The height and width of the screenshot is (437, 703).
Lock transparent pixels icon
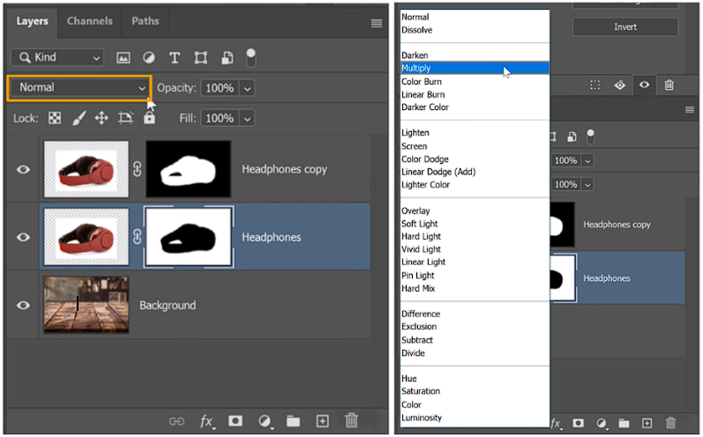click(55, 118)
